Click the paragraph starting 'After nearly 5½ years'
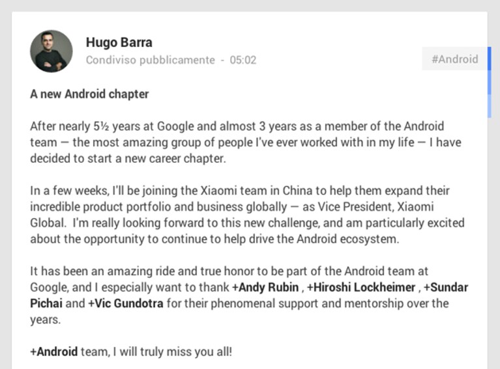The width and height of the screenshot is (500, 369). pyautogui.click(x=246, y=143)
